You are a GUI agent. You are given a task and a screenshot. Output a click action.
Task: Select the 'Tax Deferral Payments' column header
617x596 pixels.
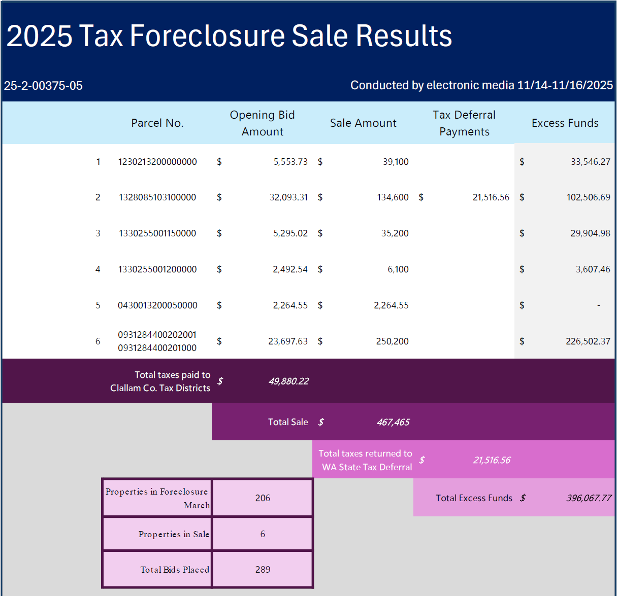(464, 123)
